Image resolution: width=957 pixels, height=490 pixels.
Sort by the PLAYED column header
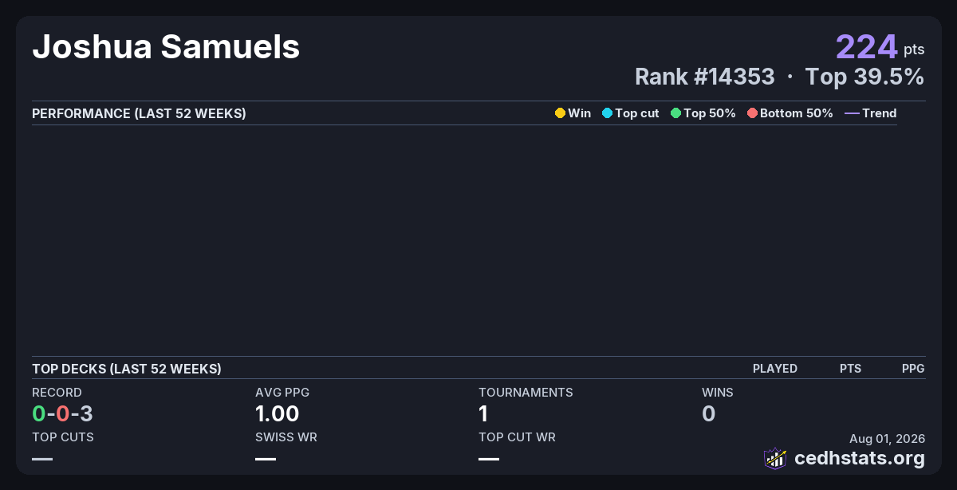(x=775, y=369)
